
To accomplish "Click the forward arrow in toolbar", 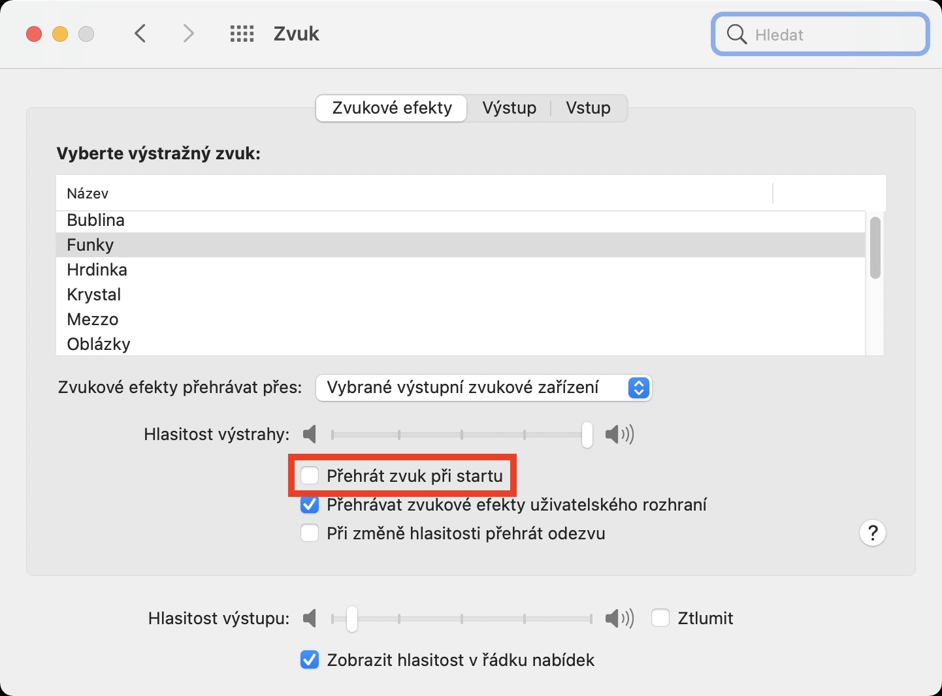I will coord(188,33).
